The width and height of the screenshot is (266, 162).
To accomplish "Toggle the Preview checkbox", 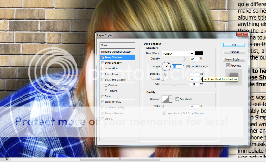I will pyautogui.click(x=228, y=65).
